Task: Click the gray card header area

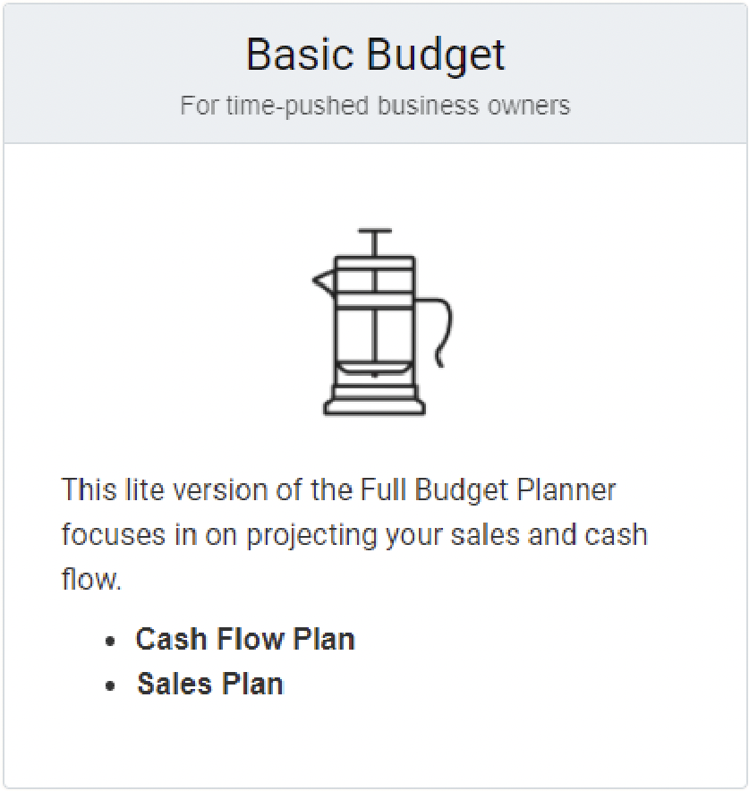Action: [375, 73]
